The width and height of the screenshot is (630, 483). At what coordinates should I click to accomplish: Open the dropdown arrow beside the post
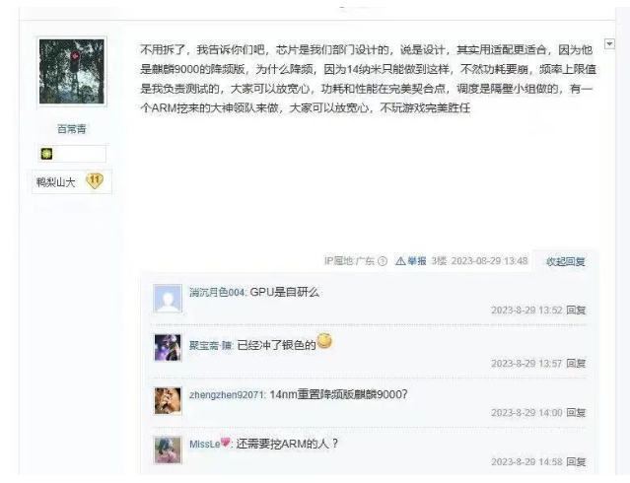point(609,43)
